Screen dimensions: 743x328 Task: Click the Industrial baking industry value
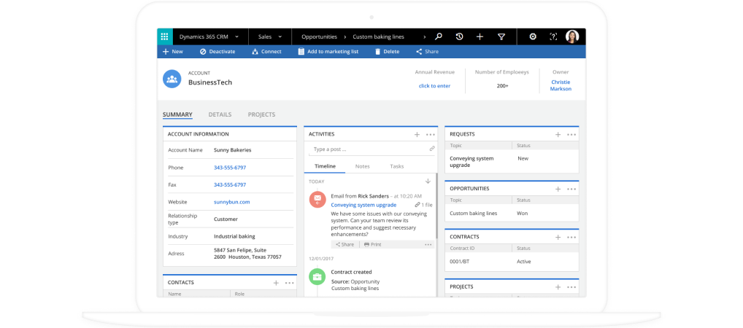click(234, 236)
